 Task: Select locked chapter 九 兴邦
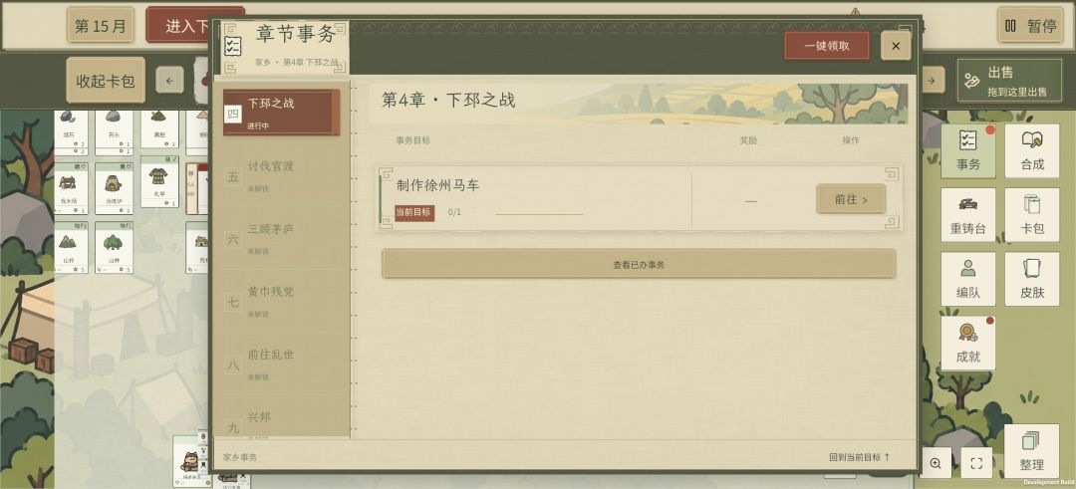[281, 422]
